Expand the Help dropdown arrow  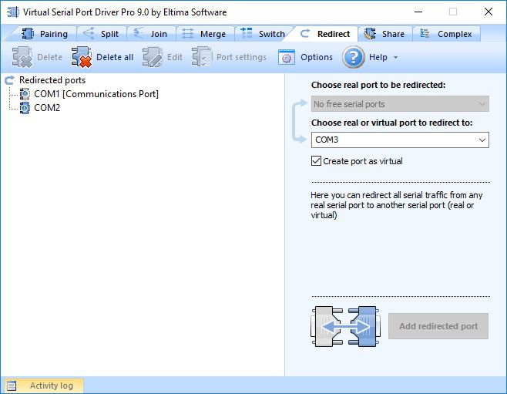pyautogui.click(x=395, y=58)
